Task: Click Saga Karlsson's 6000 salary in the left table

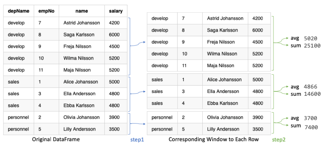Action: click(114, 34)
